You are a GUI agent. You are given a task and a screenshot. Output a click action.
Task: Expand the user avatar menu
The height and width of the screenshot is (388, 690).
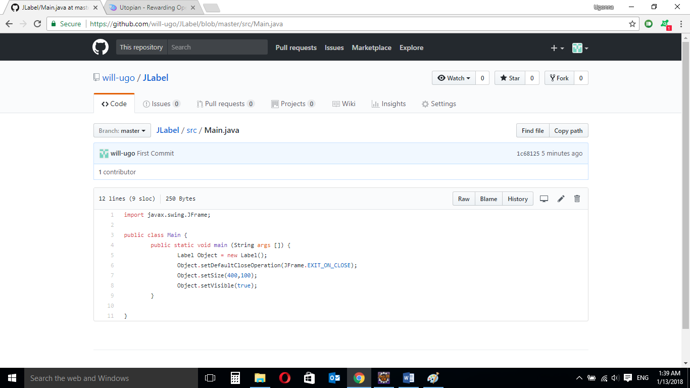[580, 48]
